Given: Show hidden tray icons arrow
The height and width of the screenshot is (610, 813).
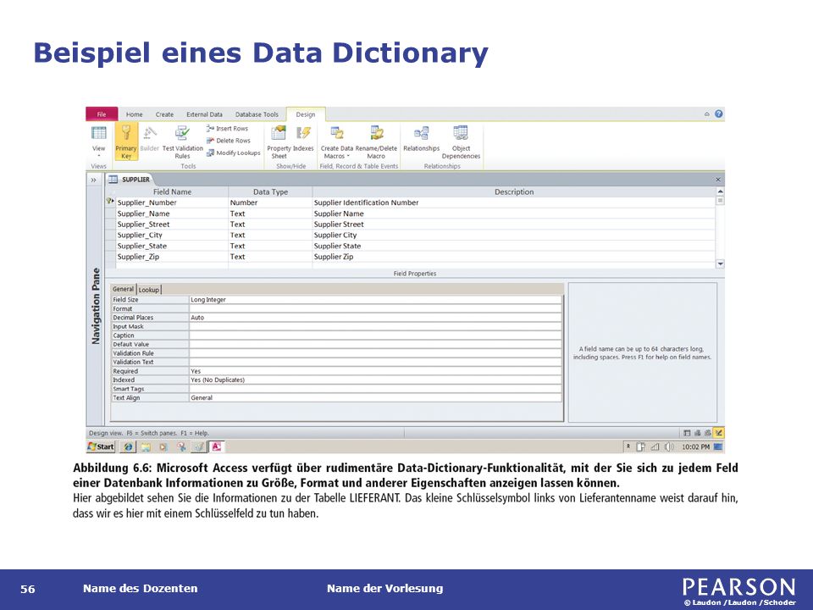Looking at the screenshot, I should tap(628, 446).
